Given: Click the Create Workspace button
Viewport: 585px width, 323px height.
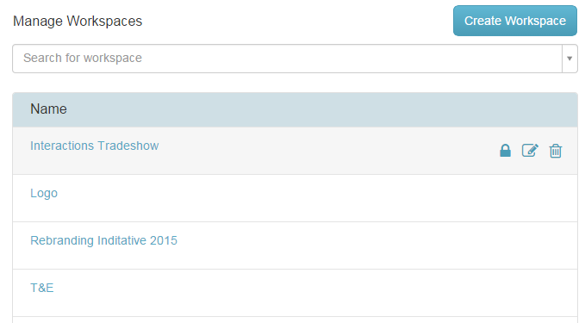Looking at the screenshot, I should [515, 21].
